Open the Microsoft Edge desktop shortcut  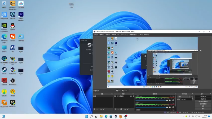coord(4,39)
